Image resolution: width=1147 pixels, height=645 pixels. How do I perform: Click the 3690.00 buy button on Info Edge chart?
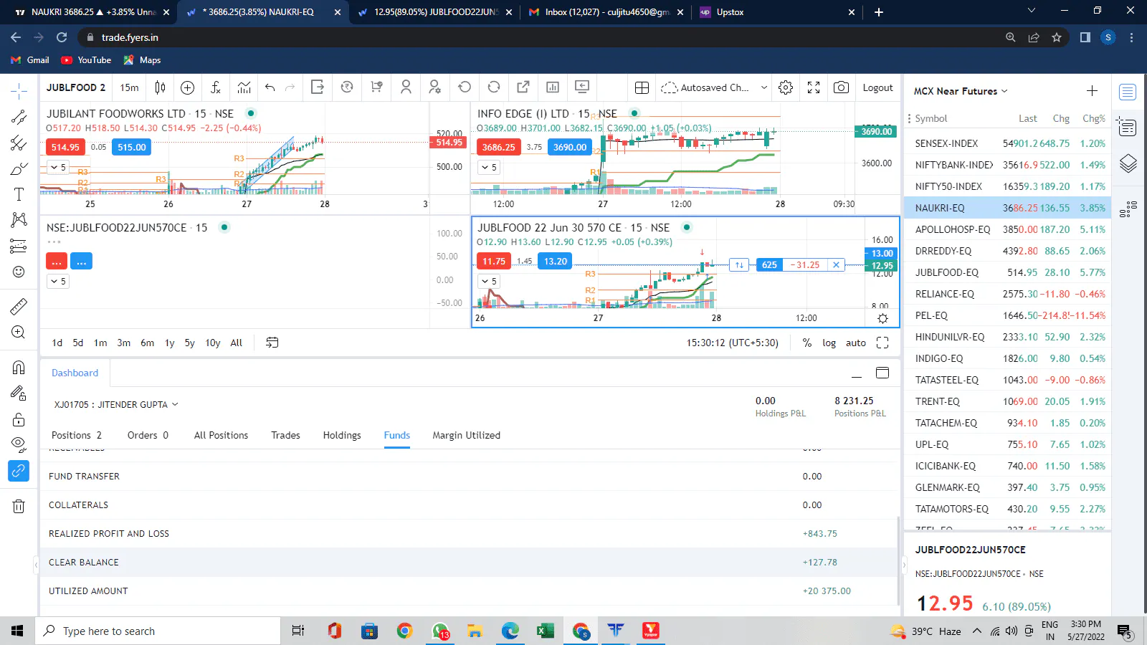[x=570, y=147]
